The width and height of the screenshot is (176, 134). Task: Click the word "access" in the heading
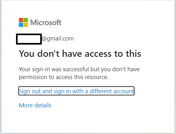[98, 54]
